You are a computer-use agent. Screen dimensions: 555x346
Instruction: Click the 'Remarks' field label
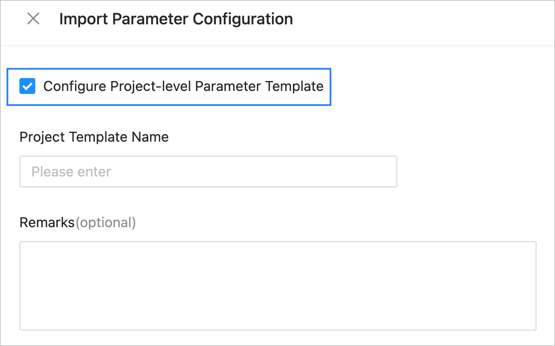(47, 222)
